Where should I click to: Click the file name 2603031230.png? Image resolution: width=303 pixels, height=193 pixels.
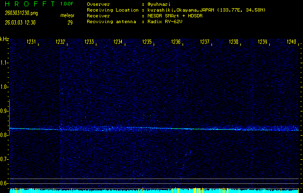tap(21, 13)
